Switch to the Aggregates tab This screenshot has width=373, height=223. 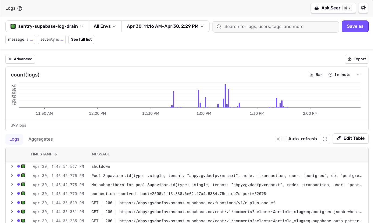click(41, 139)
